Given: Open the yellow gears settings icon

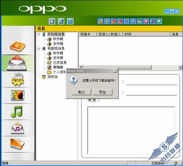Looking at the screenshot, I should pyautogui.click(x=18, y=79).
